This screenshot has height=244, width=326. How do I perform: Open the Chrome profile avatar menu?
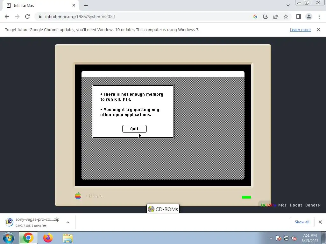(309, 17)
